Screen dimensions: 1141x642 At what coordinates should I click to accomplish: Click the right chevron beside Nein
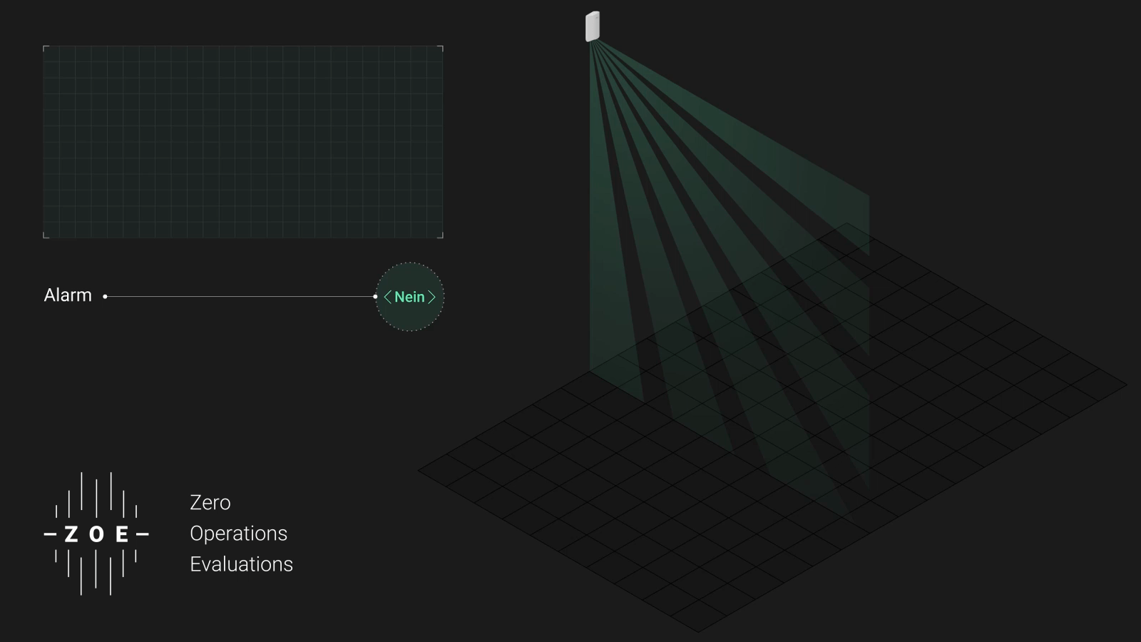coord(431,297)
